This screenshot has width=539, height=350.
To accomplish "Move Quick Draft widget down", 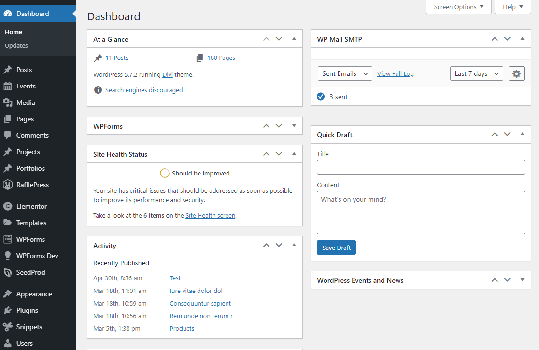I will coord(507,134).
